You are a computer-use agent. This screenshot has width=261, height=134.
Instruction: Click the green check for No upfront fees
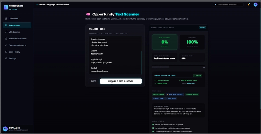coord(153,128)
